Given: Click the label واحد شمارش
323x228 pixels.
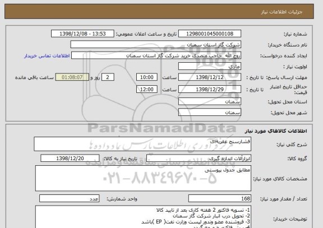Looking at the screenshot, I should tap(122, 199).
